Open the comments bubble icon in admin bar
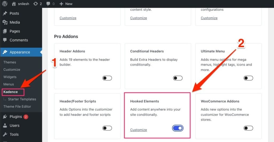Screen dimensions: 274x142 click(x=48, y=4)
